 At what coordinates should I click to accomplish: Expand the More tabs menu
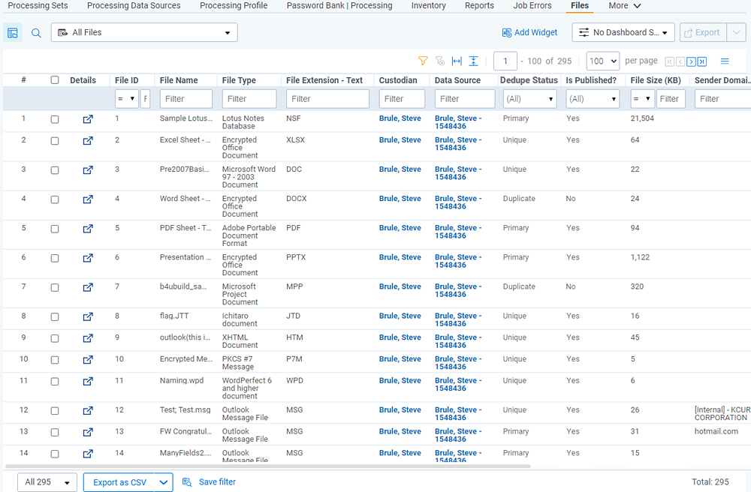pyautogui.click(x=625, y=6)
